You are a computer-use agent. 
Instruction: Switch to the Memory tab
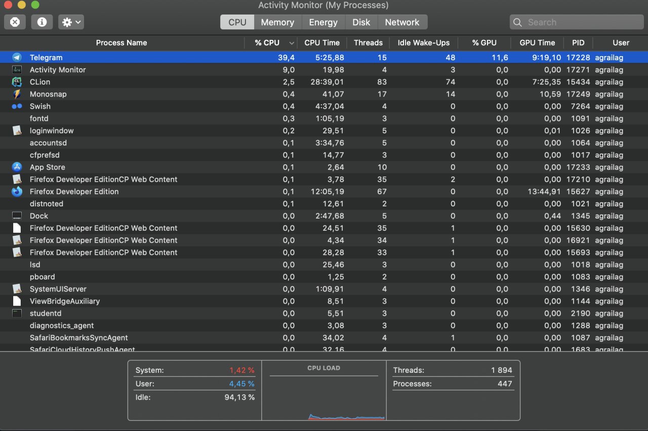point(277,22)
